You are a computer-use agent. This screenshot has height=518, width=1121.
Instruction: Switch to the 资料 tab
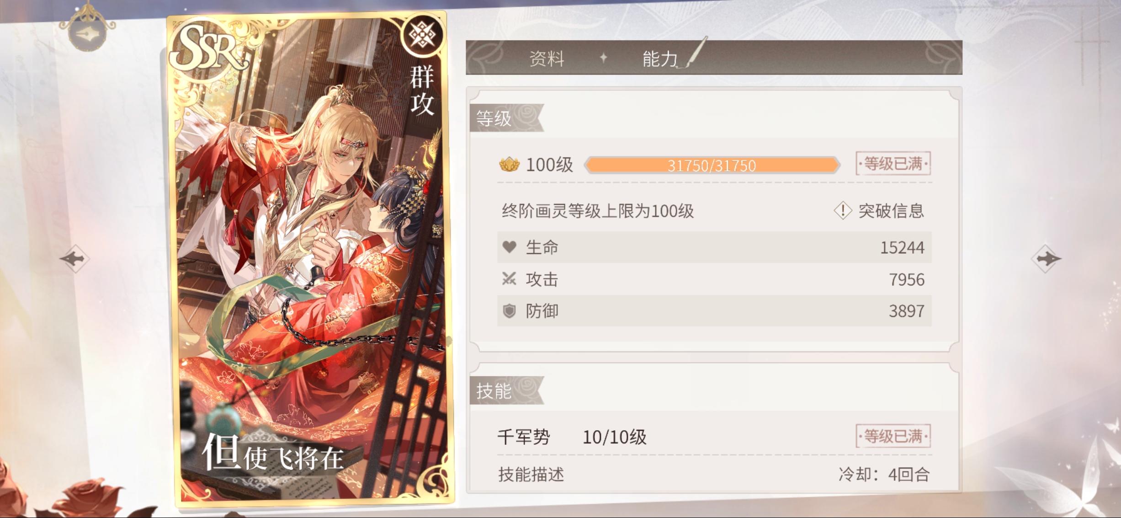click(x=547, y=59)
